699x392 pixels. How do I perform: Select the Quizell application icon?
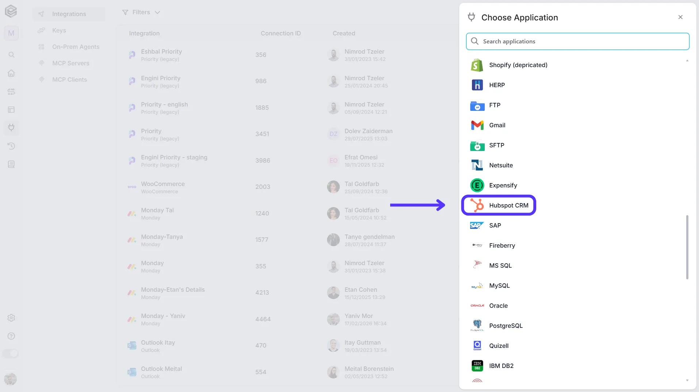pos(477,345)
